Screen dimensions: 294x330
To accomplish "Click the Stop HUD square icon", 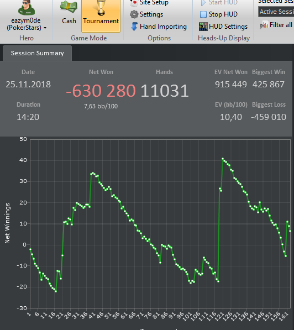I will point(203,14).
